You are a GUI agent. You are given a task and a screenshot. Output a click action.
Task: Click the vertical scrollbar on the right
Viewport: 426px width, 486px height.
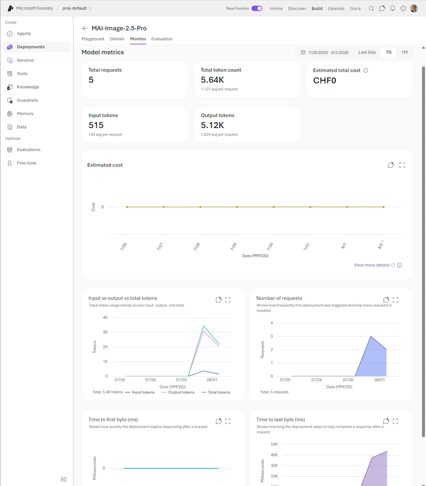tap(423, 251)
